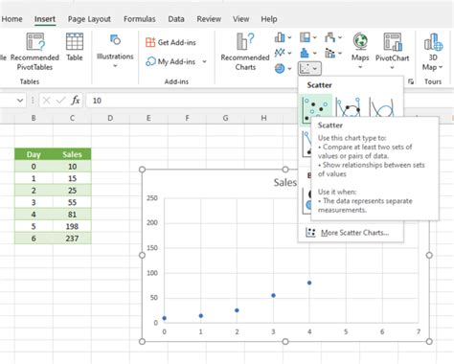Image resolution: width=454 pixels, height=364 pixels.
Task: Cancel the formula bar entry
Action: [x=46, y=101]
